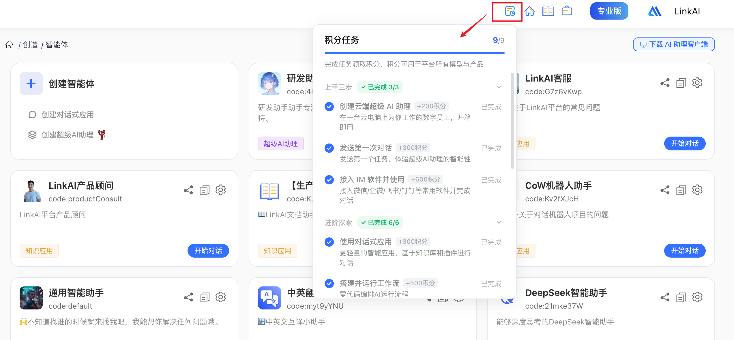Click the 接入 IM 软件并使用 task title
This screenshot has height=340, width=734.
tap(372, 180)
